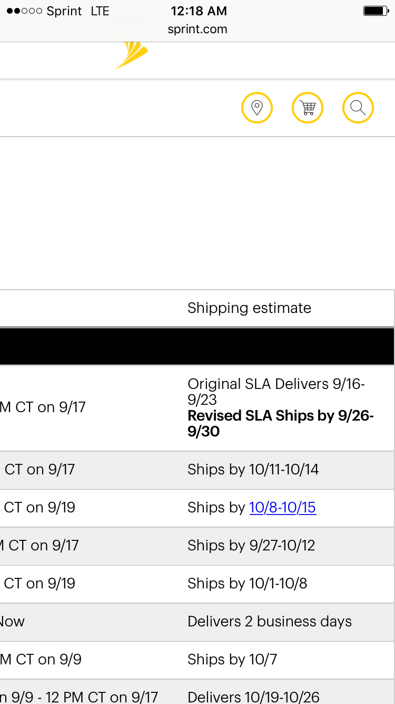Open the store locator pin icon
Screen dimensions: 395x704
coord(257,108)
